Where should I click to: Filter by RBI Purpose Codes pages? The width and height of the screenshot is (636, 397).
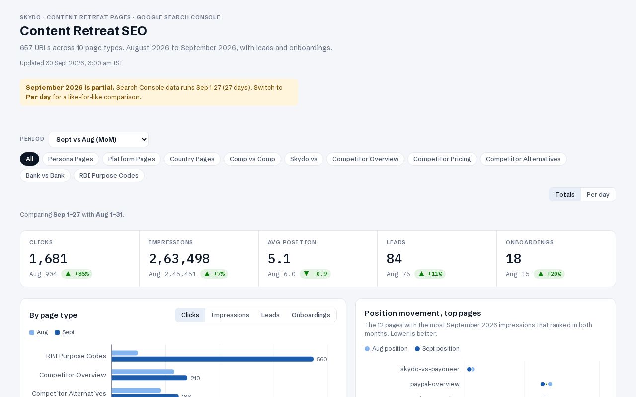tap(109, 175)
